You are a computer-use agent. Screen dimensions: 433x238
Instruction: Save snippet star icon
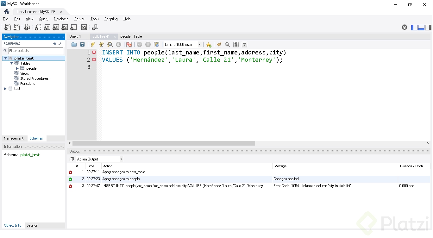(209, 45)
